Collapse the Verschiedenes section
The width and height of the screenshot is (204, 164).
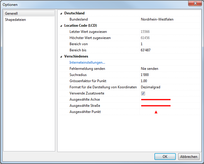coord(61,56)
